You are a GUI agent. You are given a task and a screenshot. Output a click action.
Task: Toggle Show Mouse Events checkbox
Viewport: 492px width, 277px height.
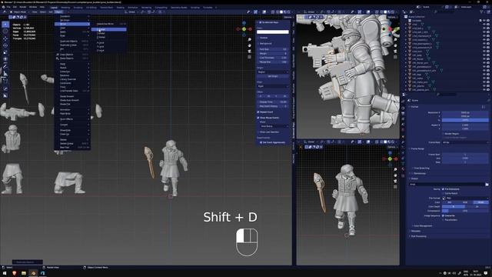point(258,118)
